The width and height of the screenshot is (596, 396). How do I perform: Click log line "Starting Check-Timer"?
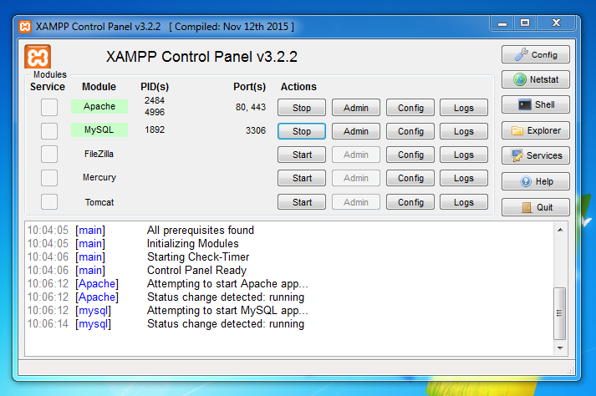[198, 257]
